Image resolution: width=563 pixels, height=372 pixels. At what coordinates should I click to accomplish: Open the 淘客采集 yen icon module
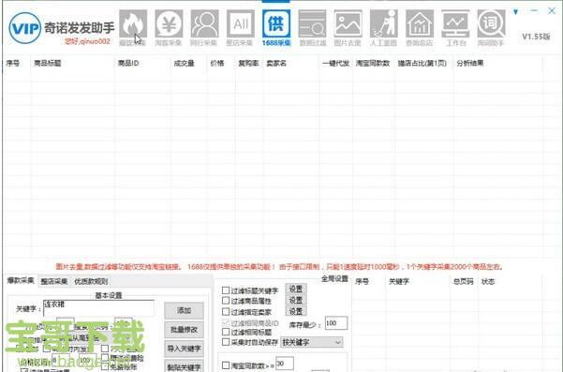point(169,28)
